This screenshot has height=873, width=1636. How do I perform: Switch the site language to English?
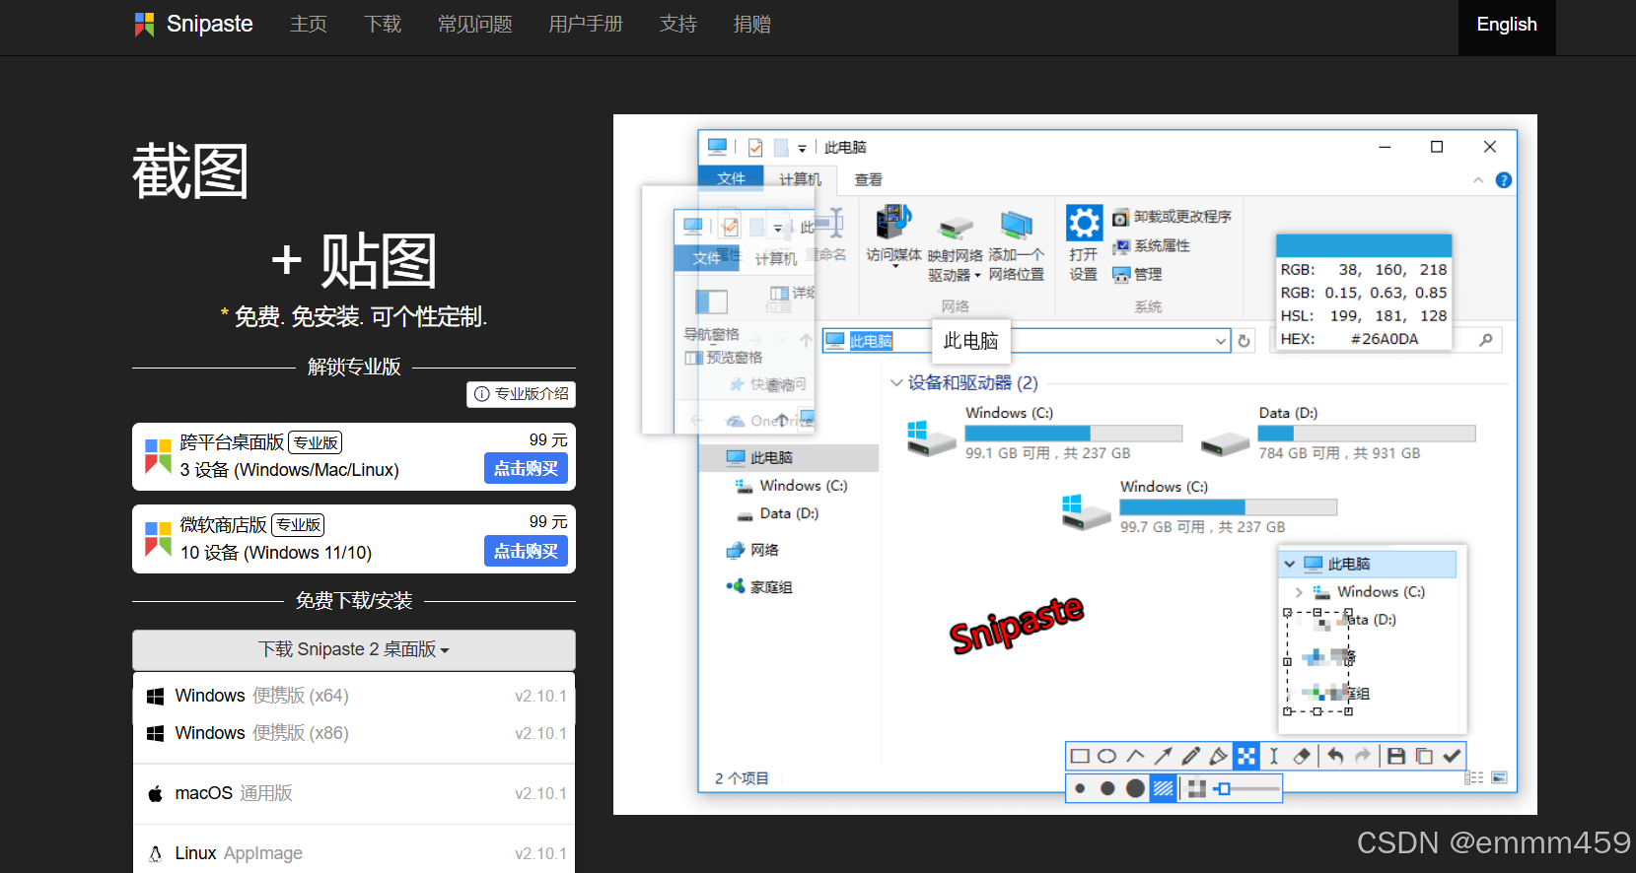click(1507, 25)
